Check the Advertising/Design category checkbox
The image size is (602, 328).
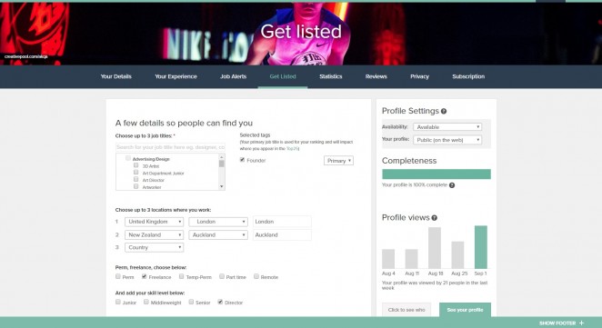pos(128,158)
